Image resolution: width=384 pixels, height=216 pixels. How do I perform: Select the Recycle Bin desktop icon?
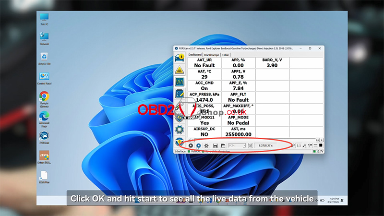click(44, 59)
